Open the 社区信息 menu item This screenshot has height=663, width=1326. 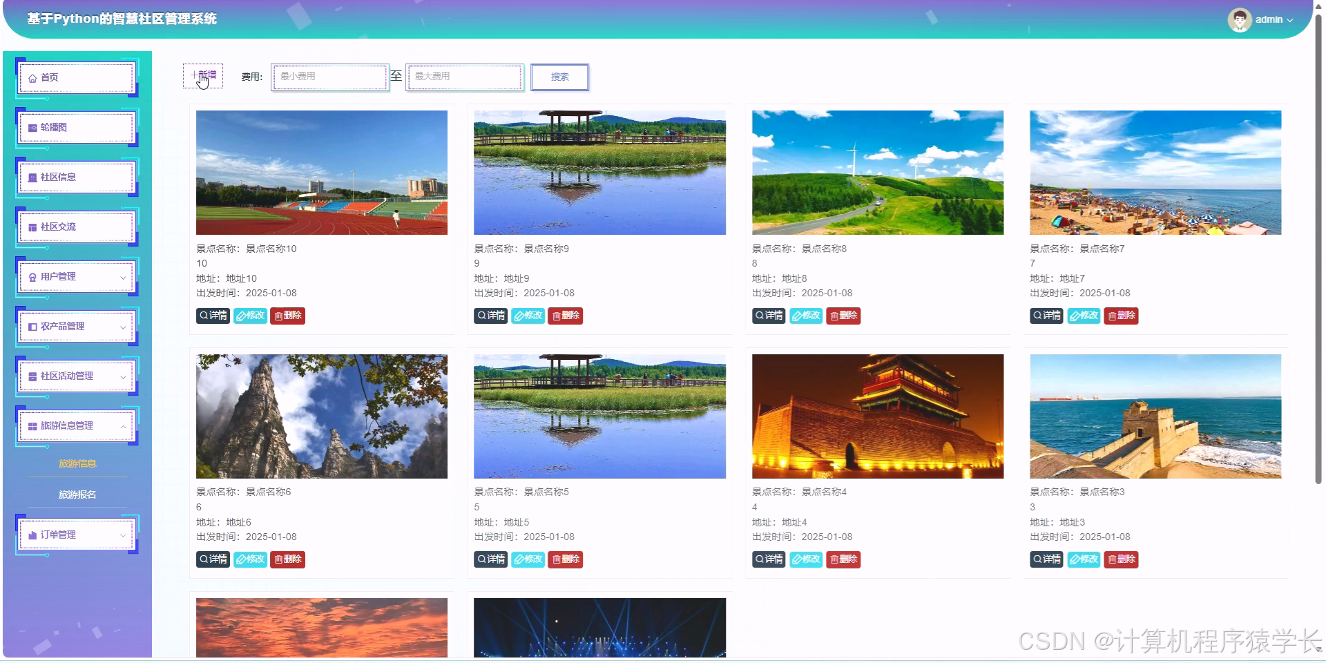coord(77,177)
